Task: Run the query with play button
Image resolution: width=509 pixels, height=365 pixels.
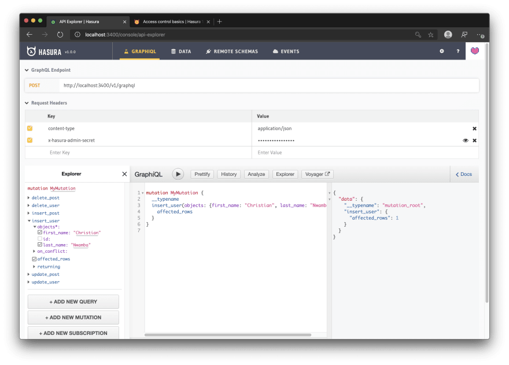Action: 178,174
